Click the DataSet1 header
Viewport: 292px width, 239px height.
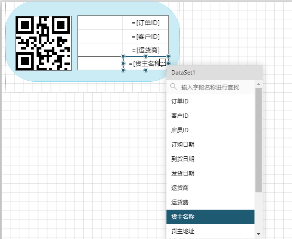(215, 73)
